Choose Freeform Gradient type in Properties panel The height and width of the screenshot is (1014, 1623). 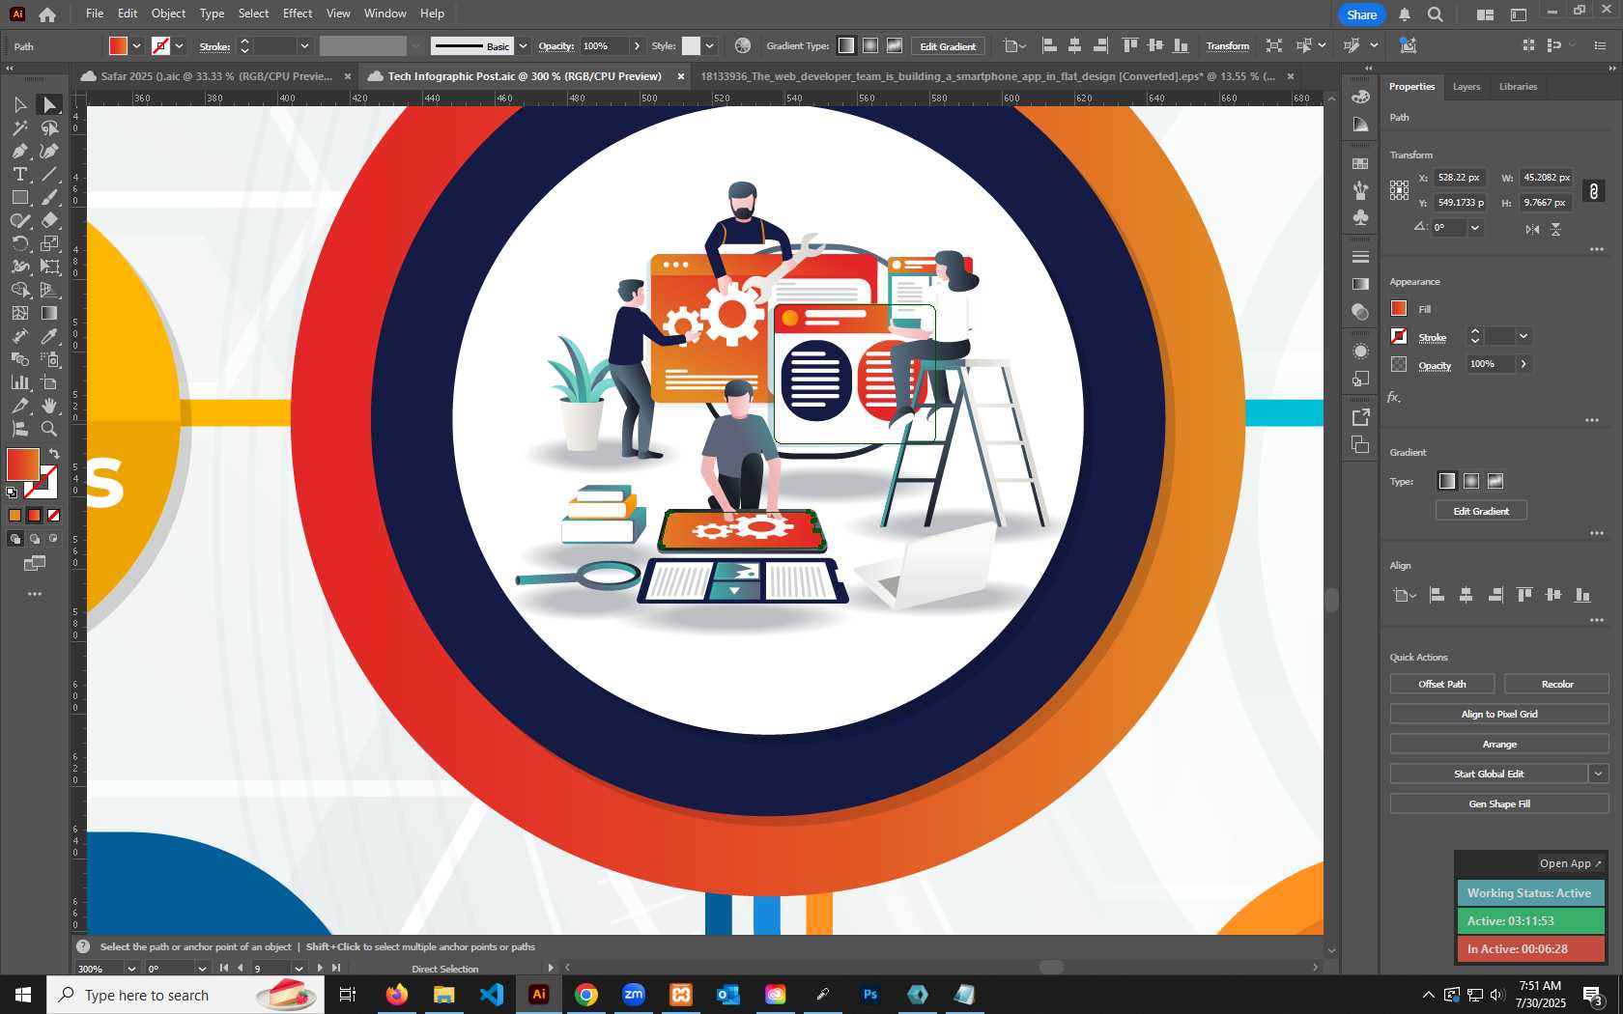[1495, 481]
